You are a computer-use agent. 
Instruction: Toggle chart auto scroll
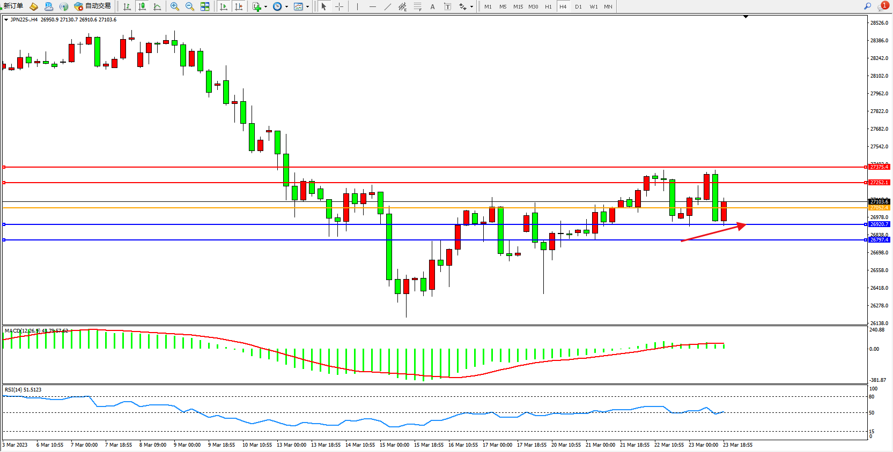pyautogui.click(x=224, y=6)
